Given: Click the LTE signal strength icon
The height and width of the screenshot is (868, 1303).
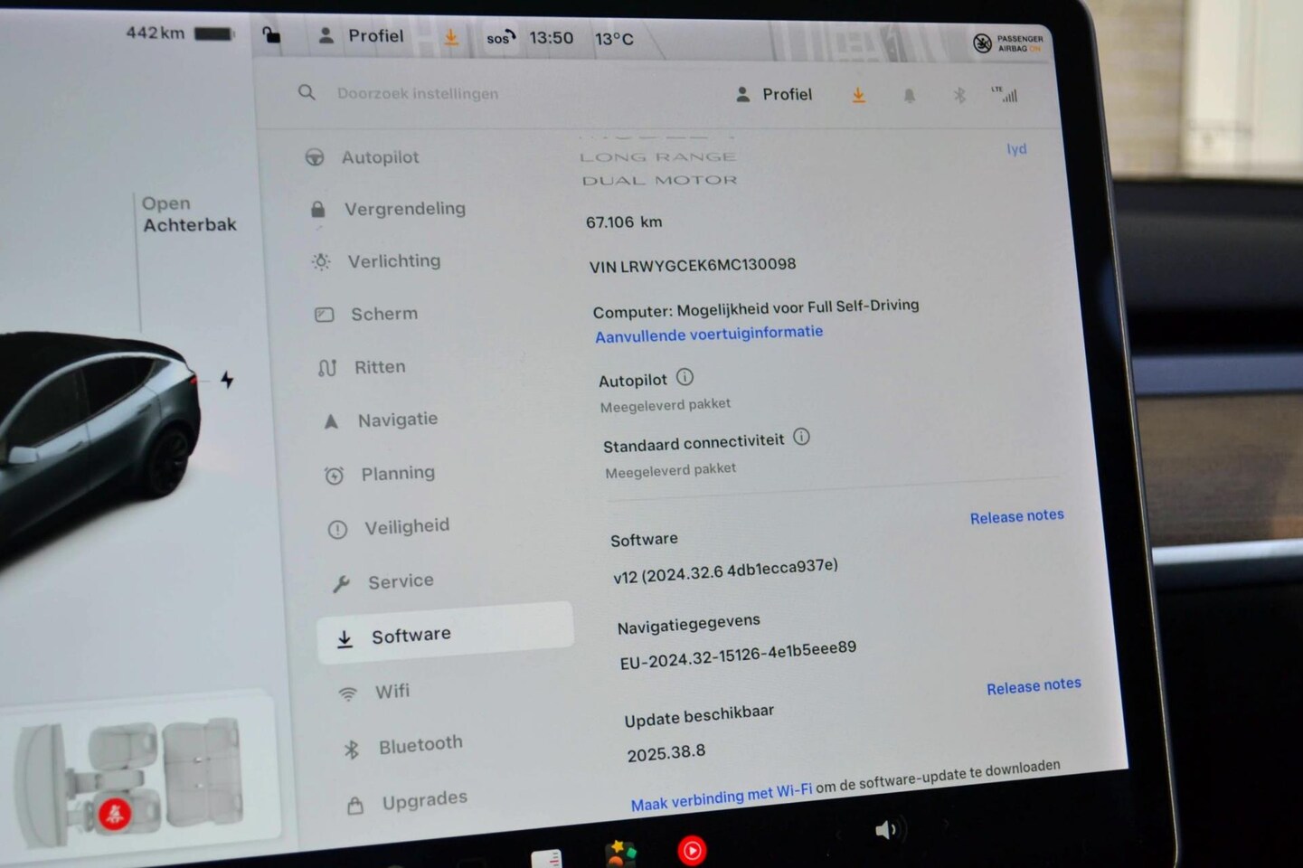Looking at the screenshot, I should coord(1006,94).
